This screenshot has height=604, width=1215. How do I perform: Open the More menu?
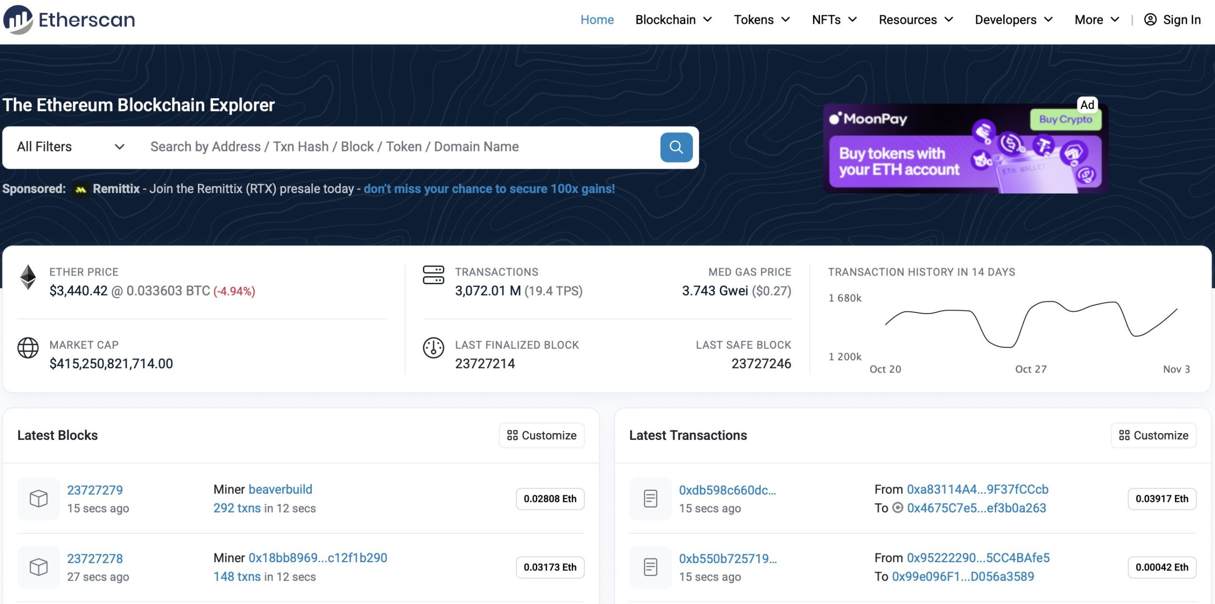coord(1096,20)
